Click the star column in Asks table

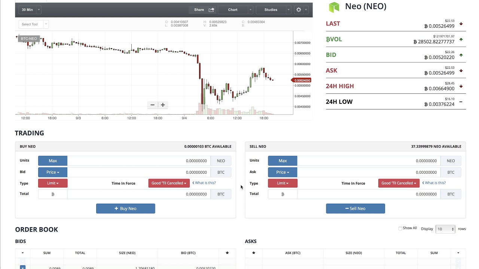(x=254, y=253)
